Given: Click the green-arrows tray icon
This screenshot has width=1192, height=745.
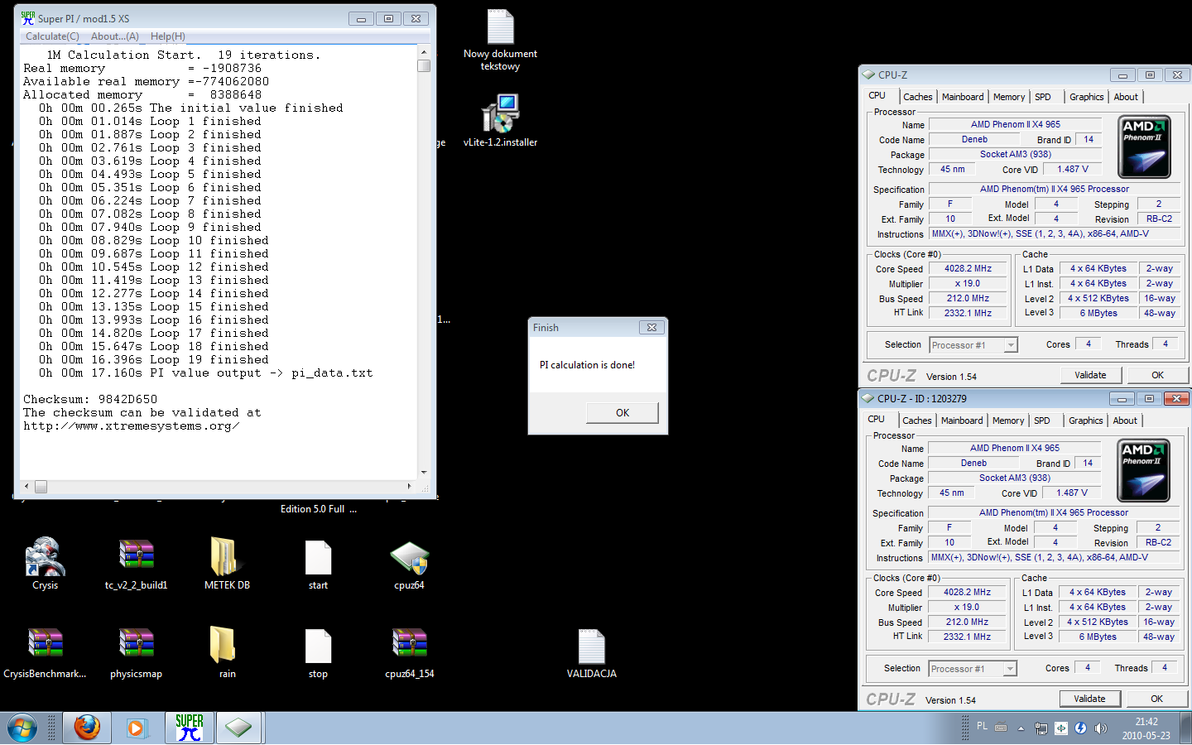Looking at the screenshot, I should pyautogui.click(x=1060, y=728).
